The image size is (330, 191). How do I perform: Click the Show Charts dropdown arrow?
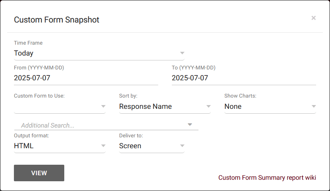point(314,107)
